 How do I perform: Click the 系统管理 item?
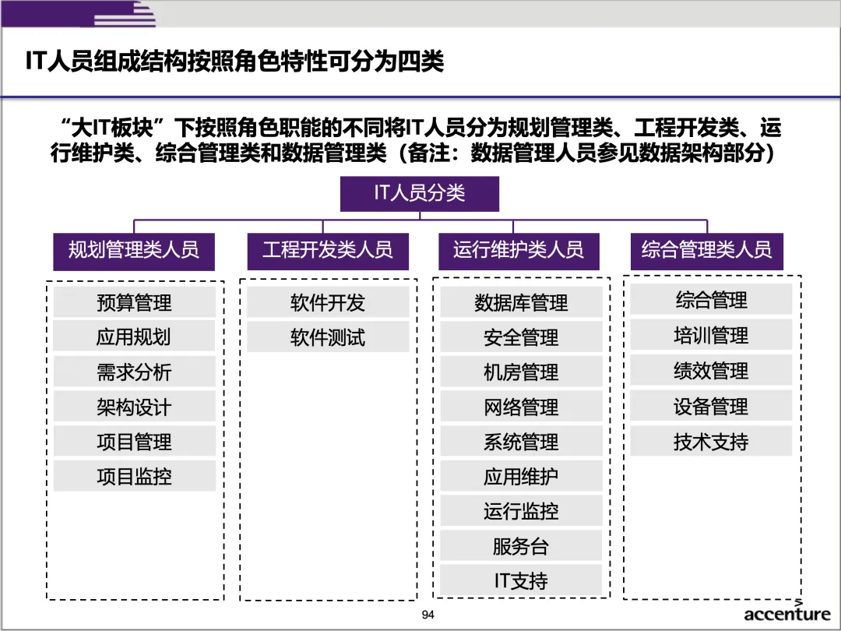coord(521,441)
